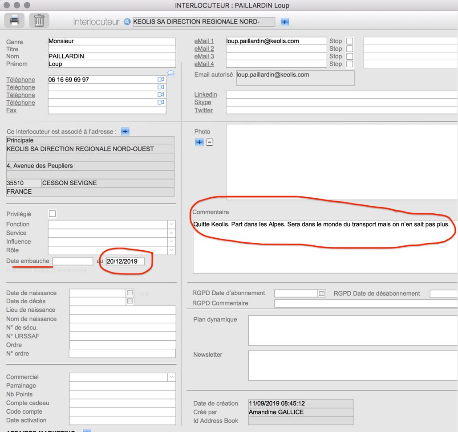This screenshot has width=458, height=432.
Task: Check the Stop box for eMail 2
Action: click(350, 49)
